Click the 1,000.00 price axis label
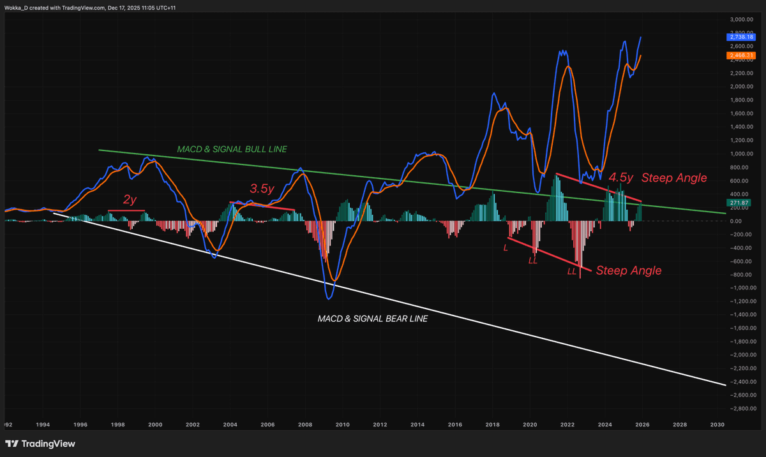Screen dimensions: 766x457 pos(741,154)
